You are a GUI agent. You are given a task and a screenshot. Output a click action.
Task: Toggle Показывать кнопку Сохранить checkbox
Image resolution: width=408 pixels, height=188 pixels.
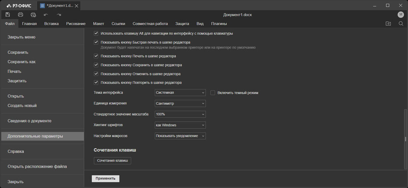click(x=96, y=65)
